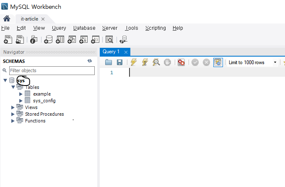Collapse the Tables folder

tap(13, 87)
